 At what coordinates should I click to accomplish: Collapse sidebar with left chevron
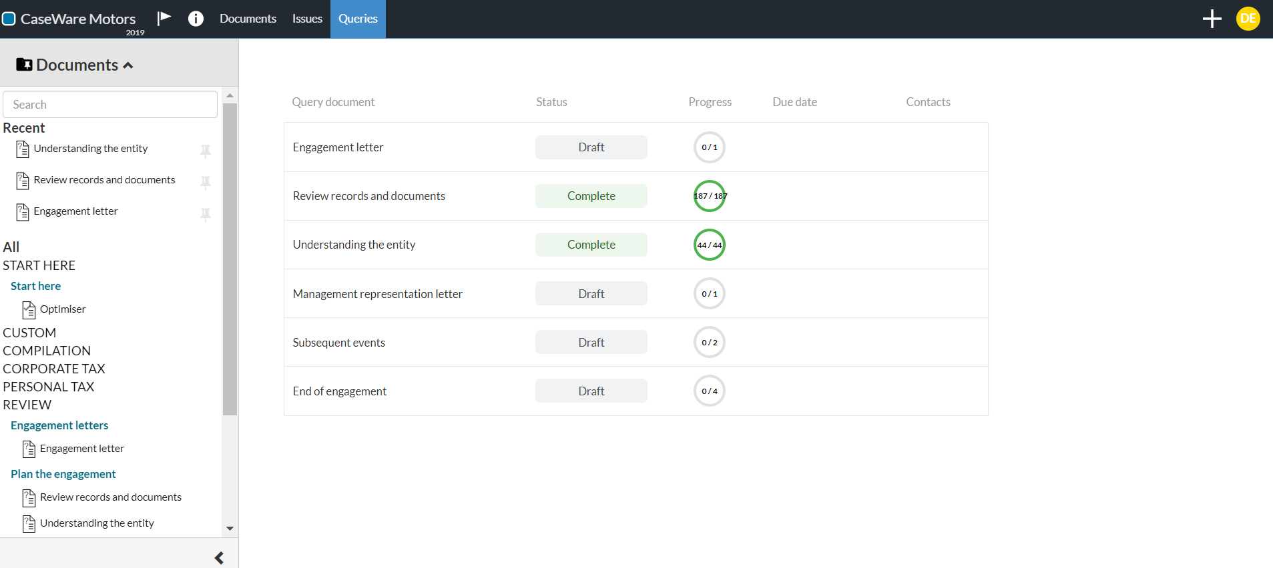219,557
